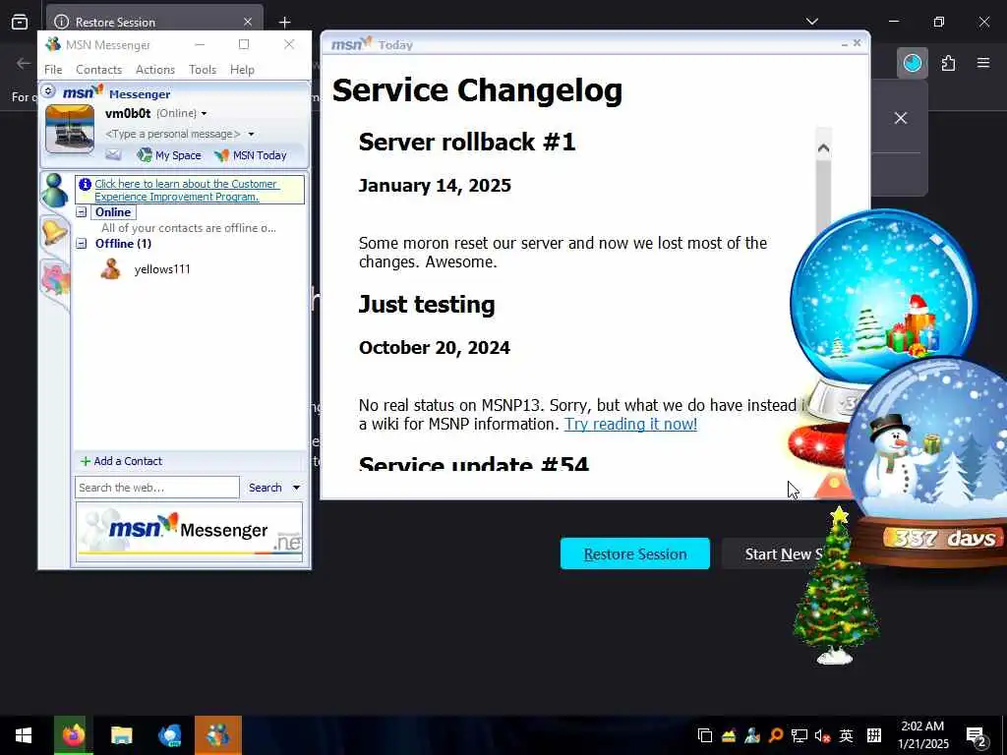Viewport: 1007px width, 755px height.
Task: Click the blue circular toolbar icon in browser
Action: [912, 63]
